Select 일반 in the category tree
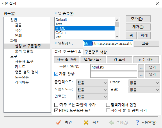 click(x=14, y=20)
